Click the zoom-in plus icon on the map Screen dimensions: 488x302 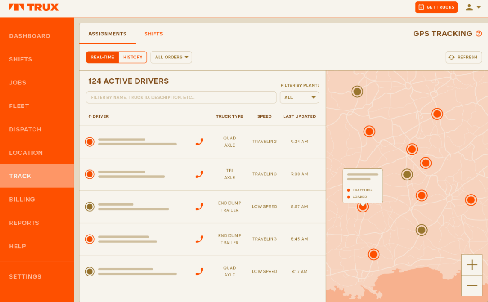(472, 264)
